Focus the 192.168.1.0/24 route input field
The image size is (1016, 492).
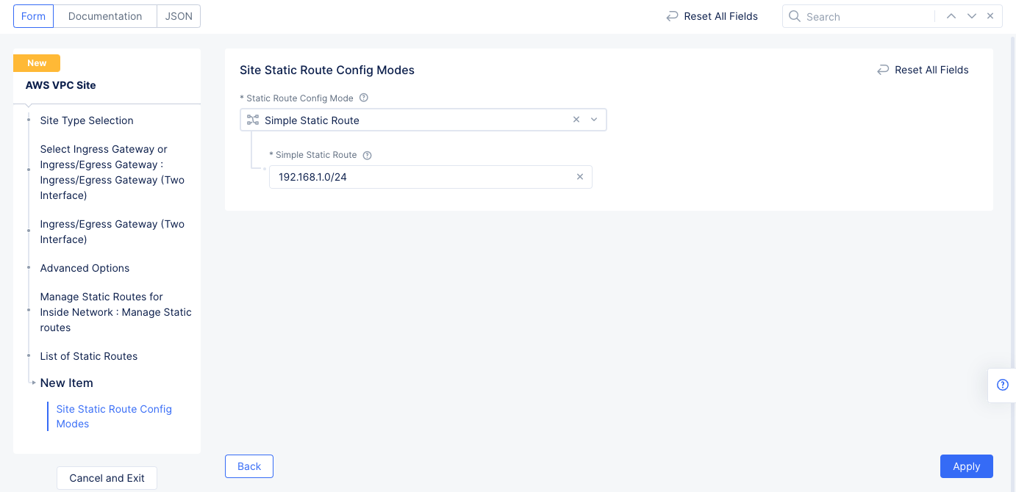(419, 177)
